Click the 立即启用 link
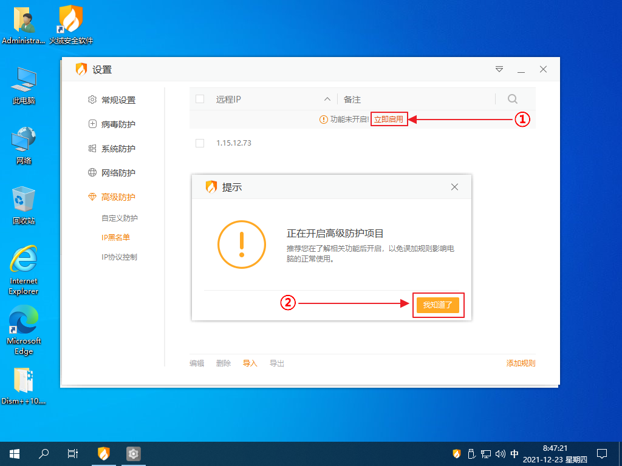 pyautogui.click(x=389, y=120)
